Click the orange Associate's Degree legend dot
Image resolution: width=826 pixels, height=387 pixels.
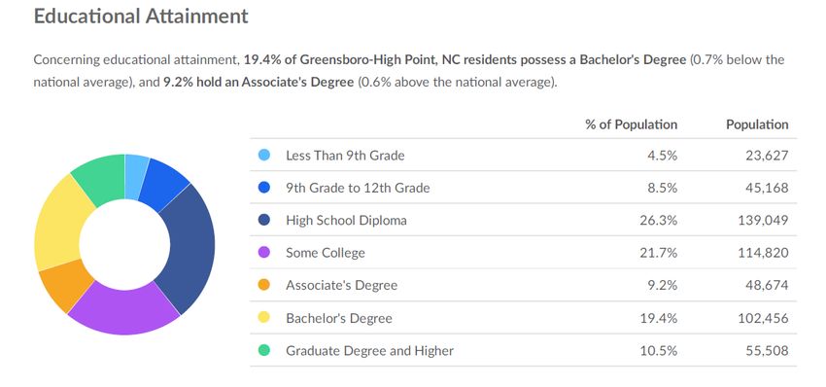point(264,285)
